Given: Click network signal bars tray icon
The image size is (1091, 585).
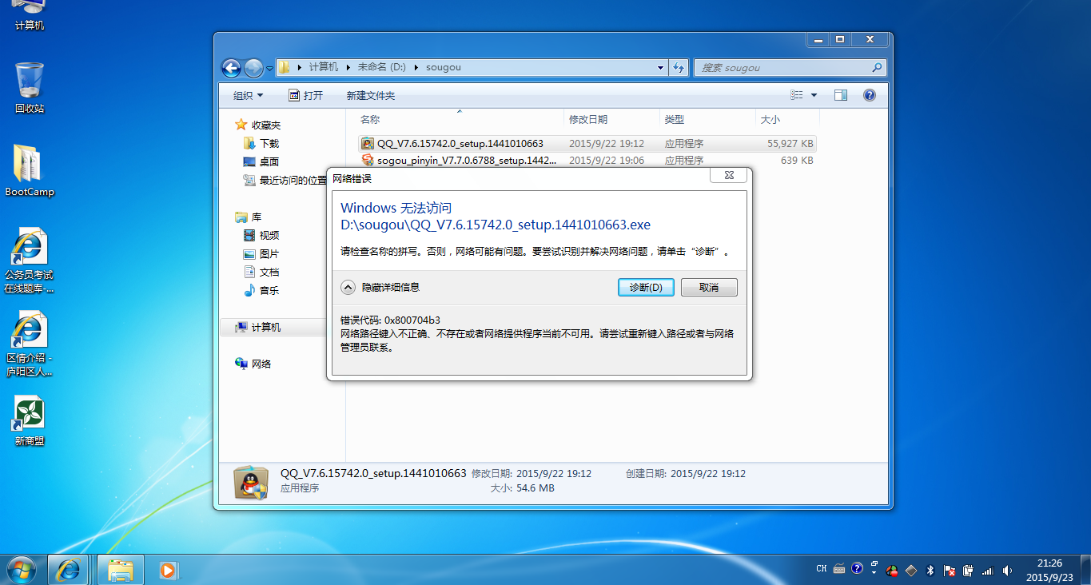Looking at the screenshot, I should pyautogui.click(x=988, y=571).
